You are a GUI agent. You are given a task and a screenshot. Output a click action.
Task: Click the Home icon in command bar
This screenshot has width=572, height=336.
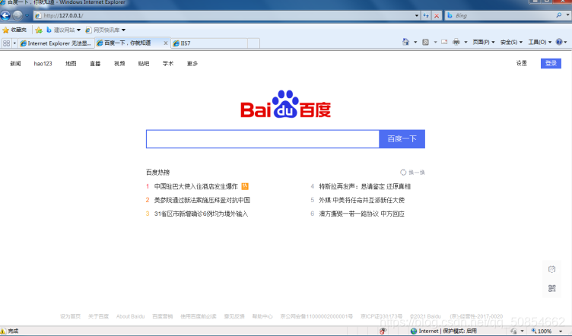pos(405,42)
